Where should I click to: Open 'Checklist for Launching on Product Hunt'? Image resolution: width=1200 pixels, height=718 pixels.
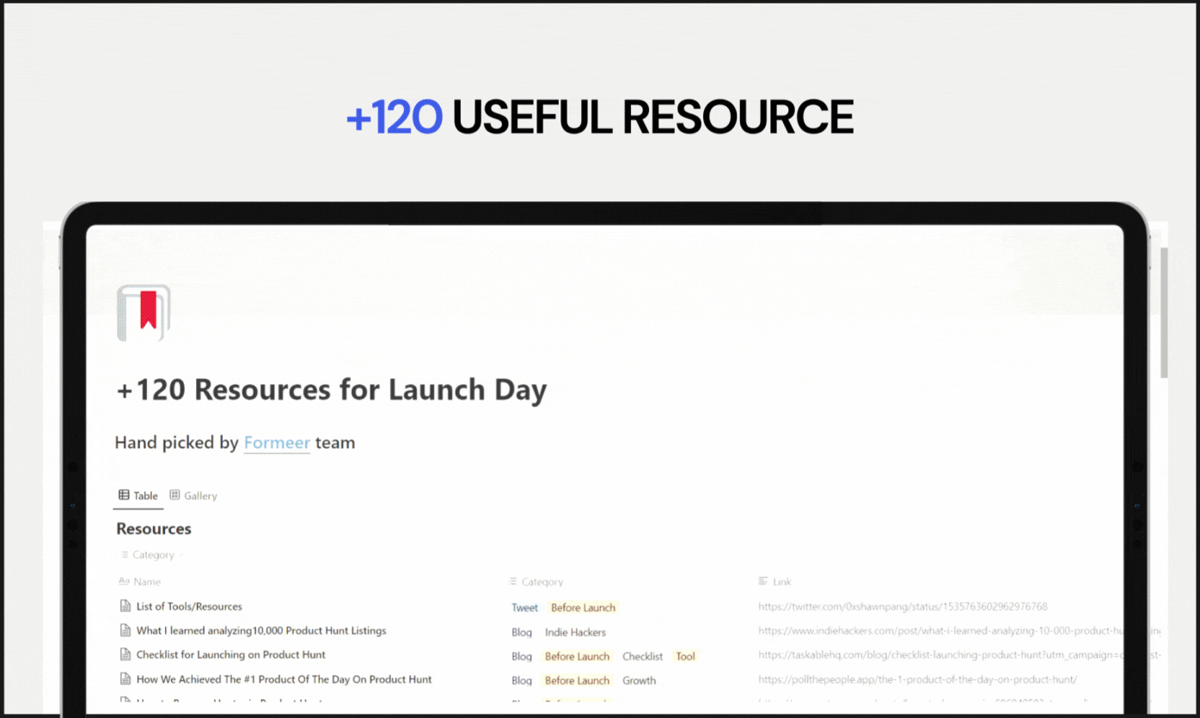tap(231, 654)
